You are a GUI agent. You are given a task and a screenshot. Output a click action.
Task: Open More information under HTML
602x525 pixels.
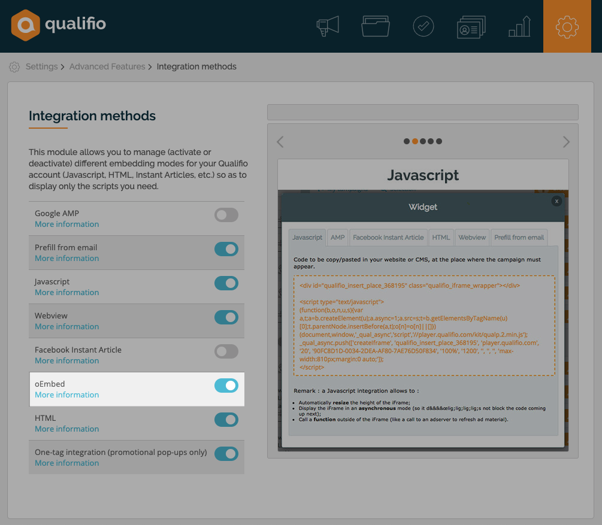tap(67, 429)
